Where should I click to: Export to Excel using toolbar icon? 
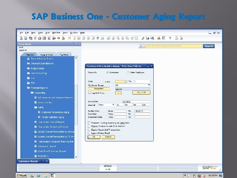click(x=44, y=38)
